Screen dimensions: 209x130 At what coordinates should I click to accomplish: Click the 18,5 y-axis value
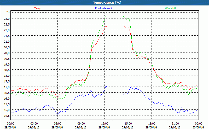tap(7, 70)
